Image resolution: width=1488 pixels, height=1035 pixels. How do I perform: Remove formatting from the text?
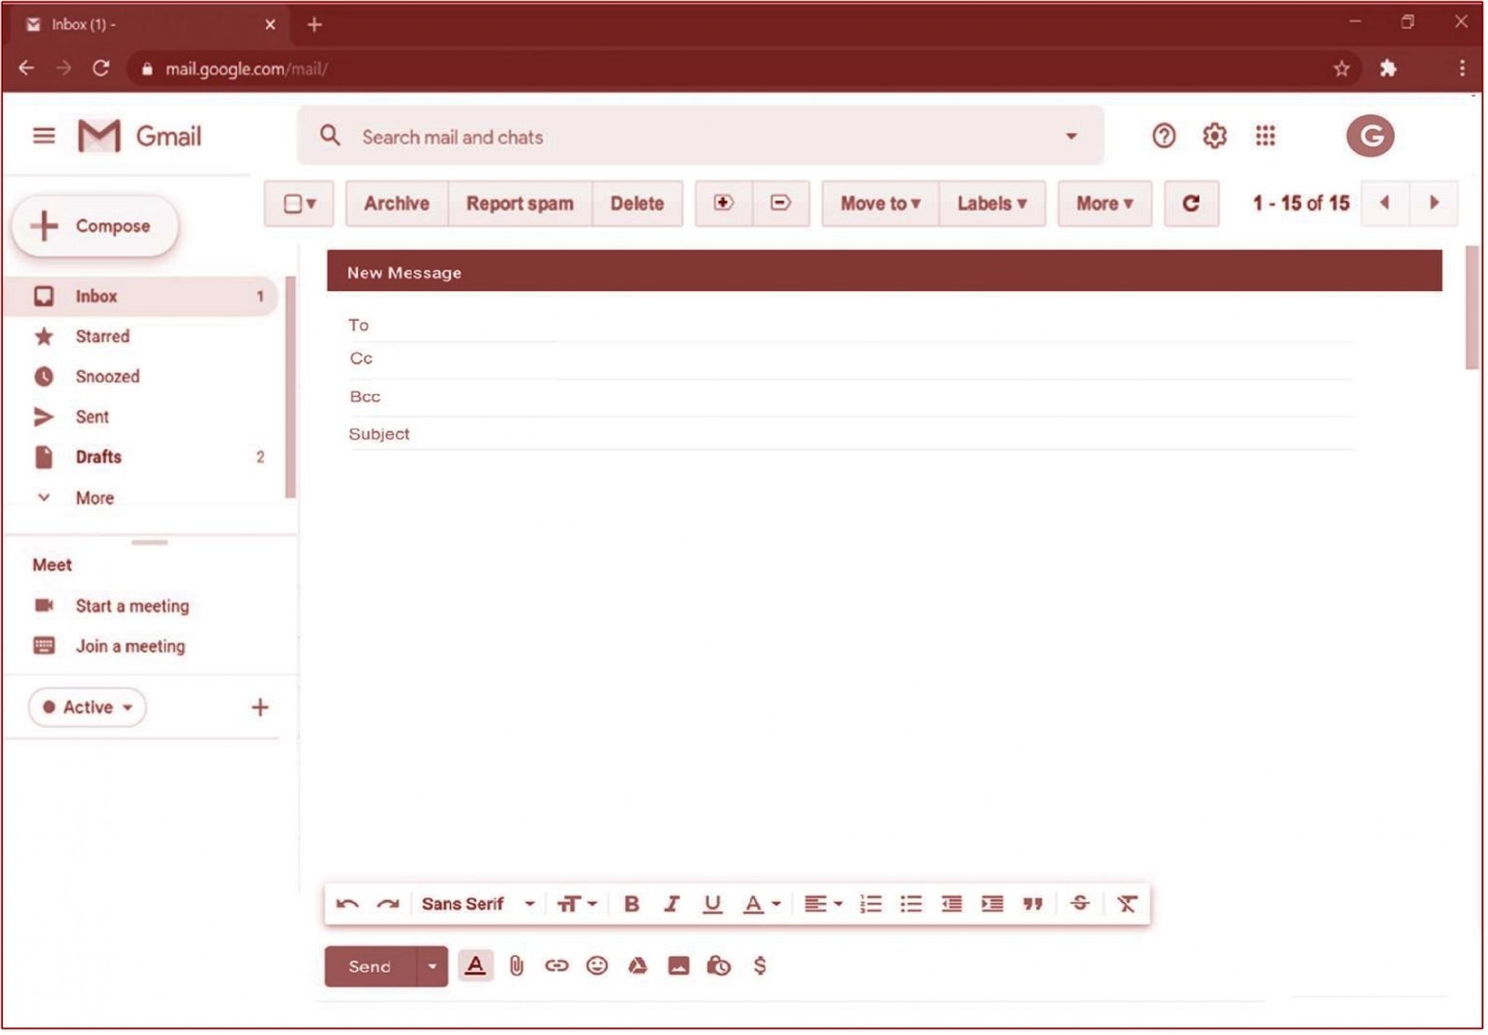[1126, 904]
